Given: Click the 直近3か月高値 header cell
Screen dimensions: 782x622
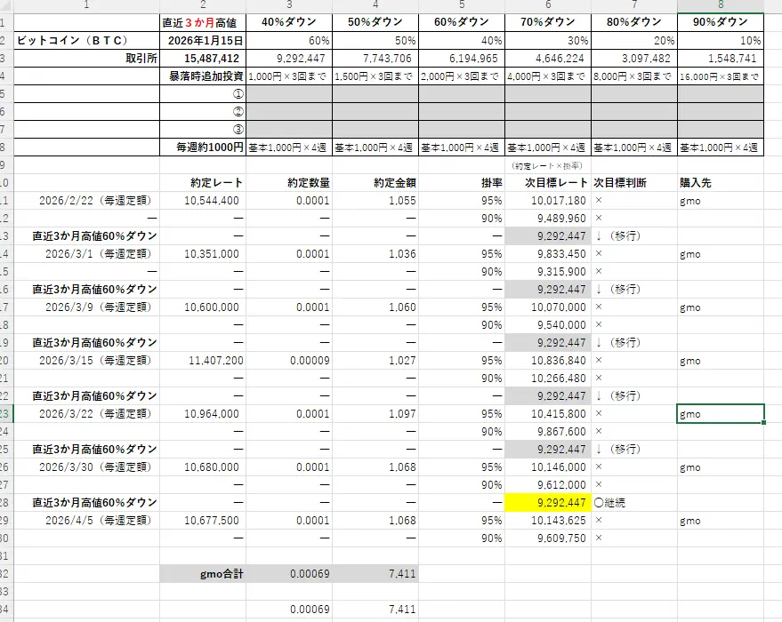Looking at the screenshot, I should pos(203,20).
